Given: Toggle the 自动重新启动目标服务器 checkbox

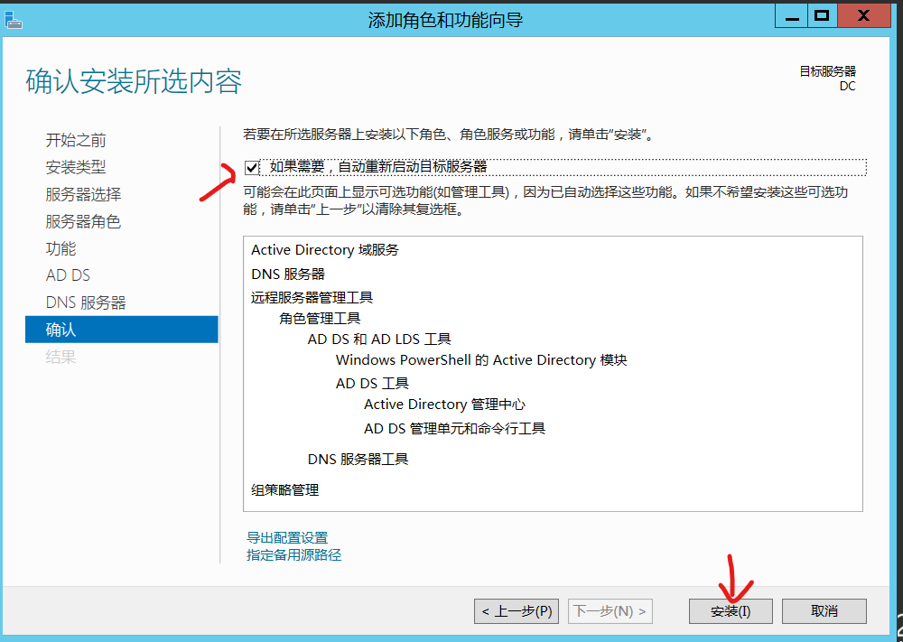Looking at the screenshot, I should point(252,167).
